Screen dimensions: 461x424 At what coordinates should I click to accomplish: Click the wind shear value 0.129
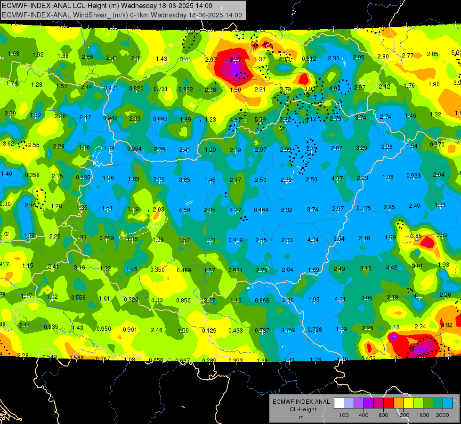(209, 331)
